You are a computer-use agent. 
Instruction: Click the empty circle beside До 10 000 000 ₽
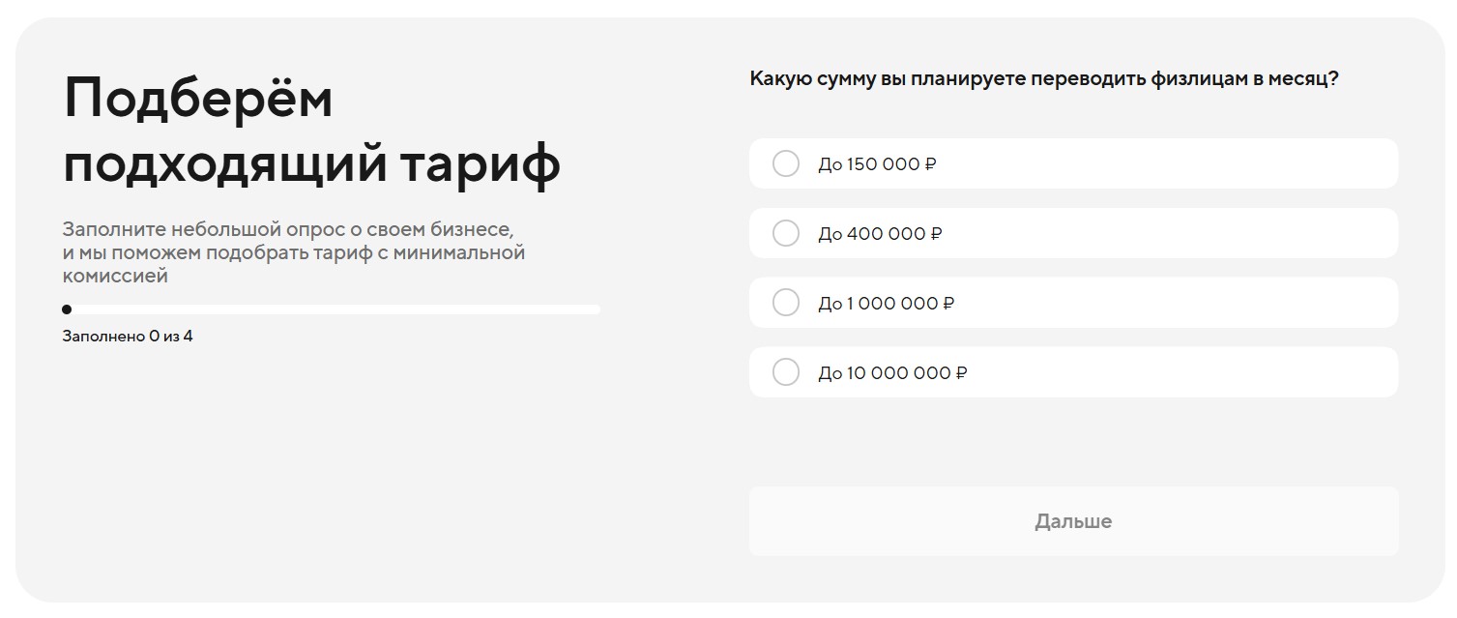785,371
